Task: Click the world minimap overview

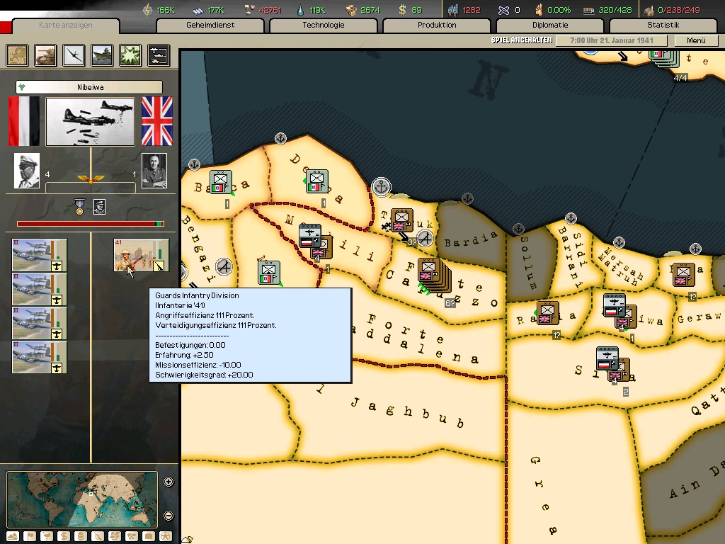Action: (82, 499)
